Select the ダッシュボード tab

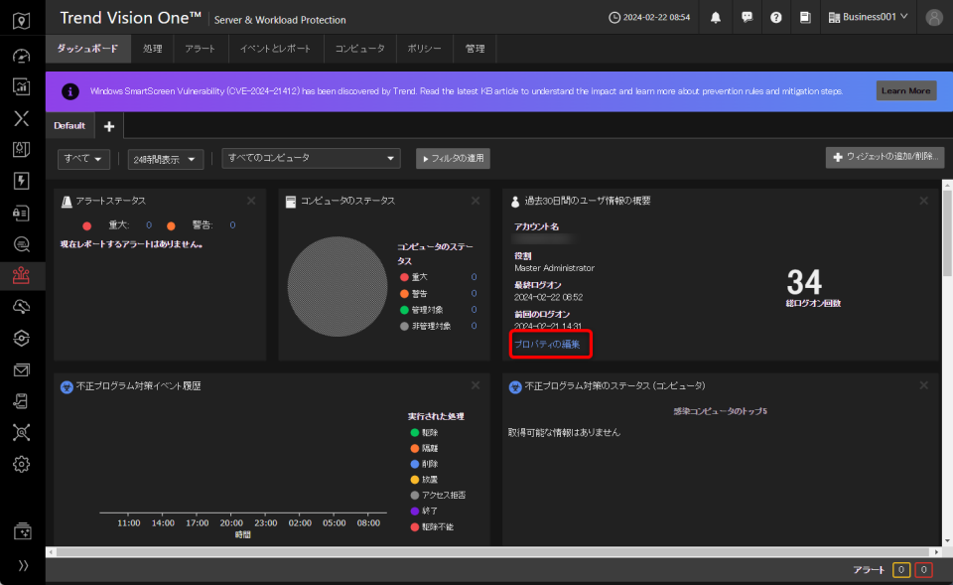[x=87, y=49]
